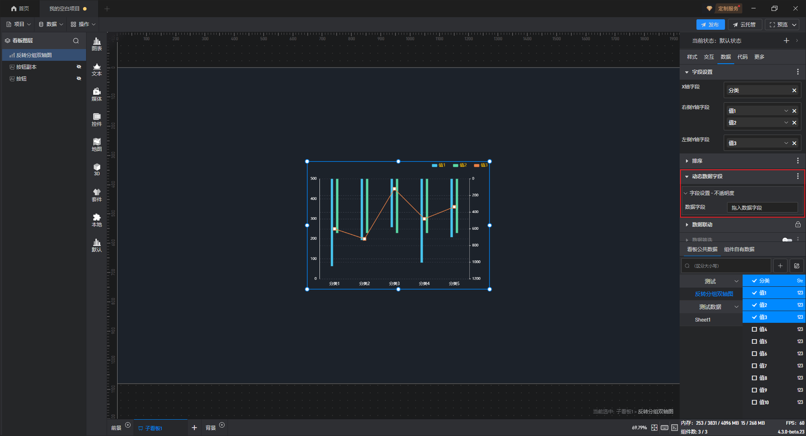Click the search icon in 看板图层 panel
Screen dimensions: 806x436
tap(76, 41)
